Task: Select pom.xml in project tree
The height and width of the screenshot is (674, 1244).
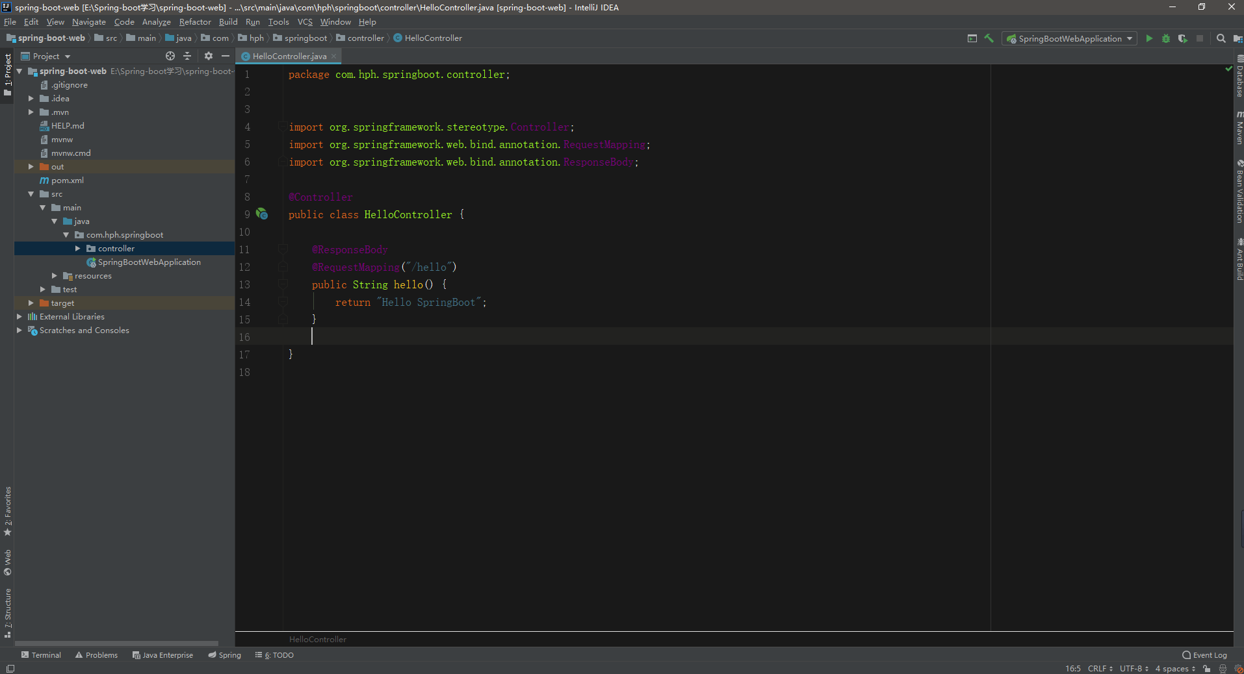Action: coord(67,181)
